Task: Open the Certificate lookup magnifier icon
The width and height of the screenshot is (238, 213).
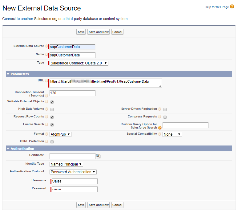Action: click(98, 156)
